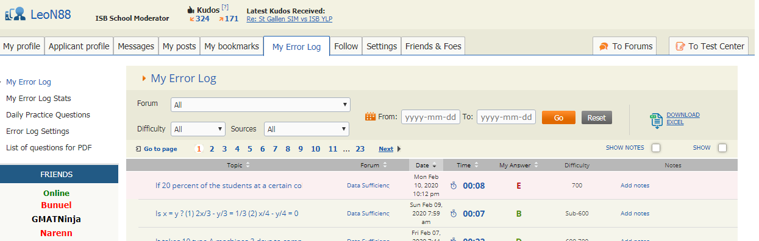This screenshot has height=241, width=759.
Task: Click the Next page arrow icon
Action: tap(399, 149)
